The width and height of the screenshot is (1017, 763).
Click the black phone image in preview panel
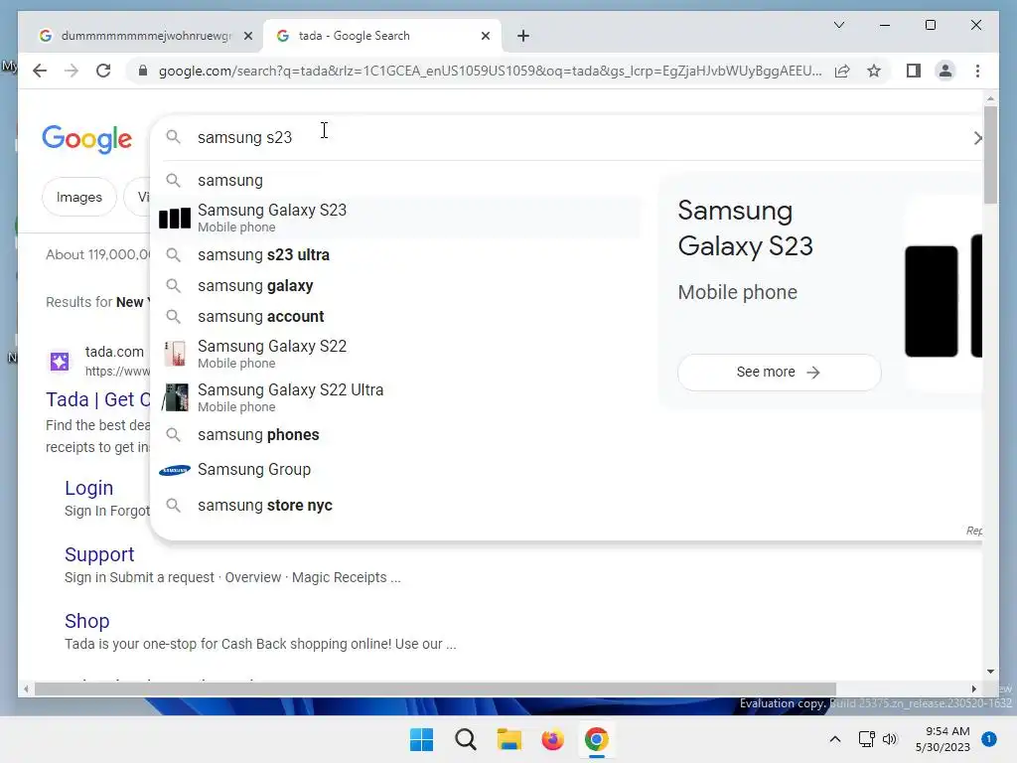tap(931, 301)
